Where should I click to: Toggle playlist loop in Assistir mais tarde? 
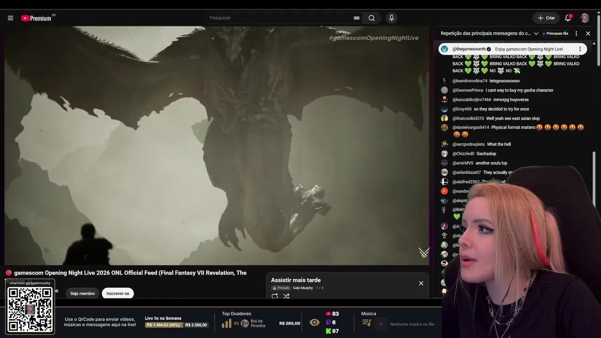click(275, 296)
